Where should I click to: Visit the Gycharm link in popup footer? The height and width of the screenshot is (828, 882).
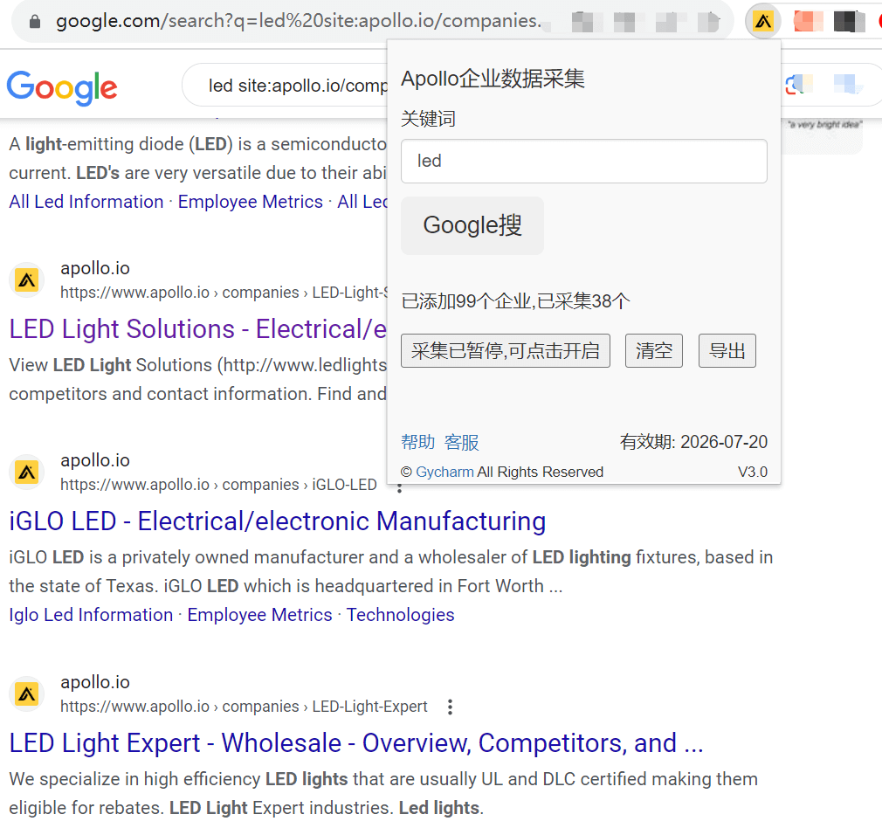[445, 472]
